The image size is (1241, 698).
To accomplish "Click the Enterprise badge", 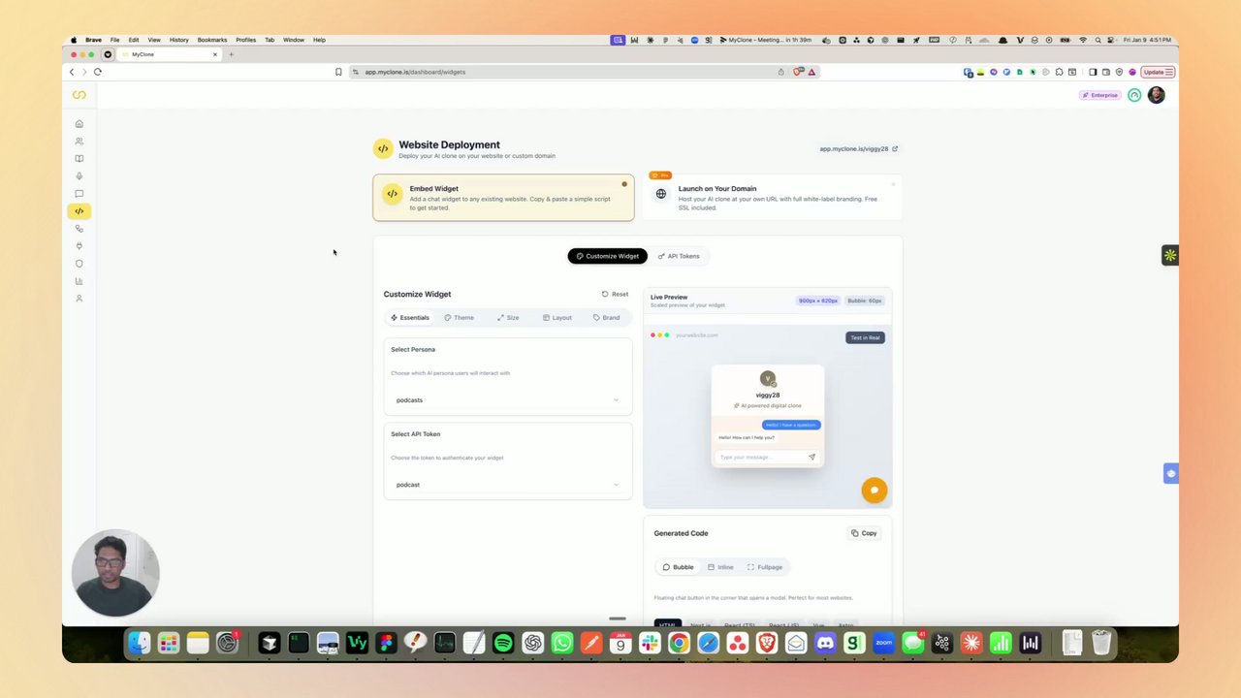I will (x=1100, y=95).
